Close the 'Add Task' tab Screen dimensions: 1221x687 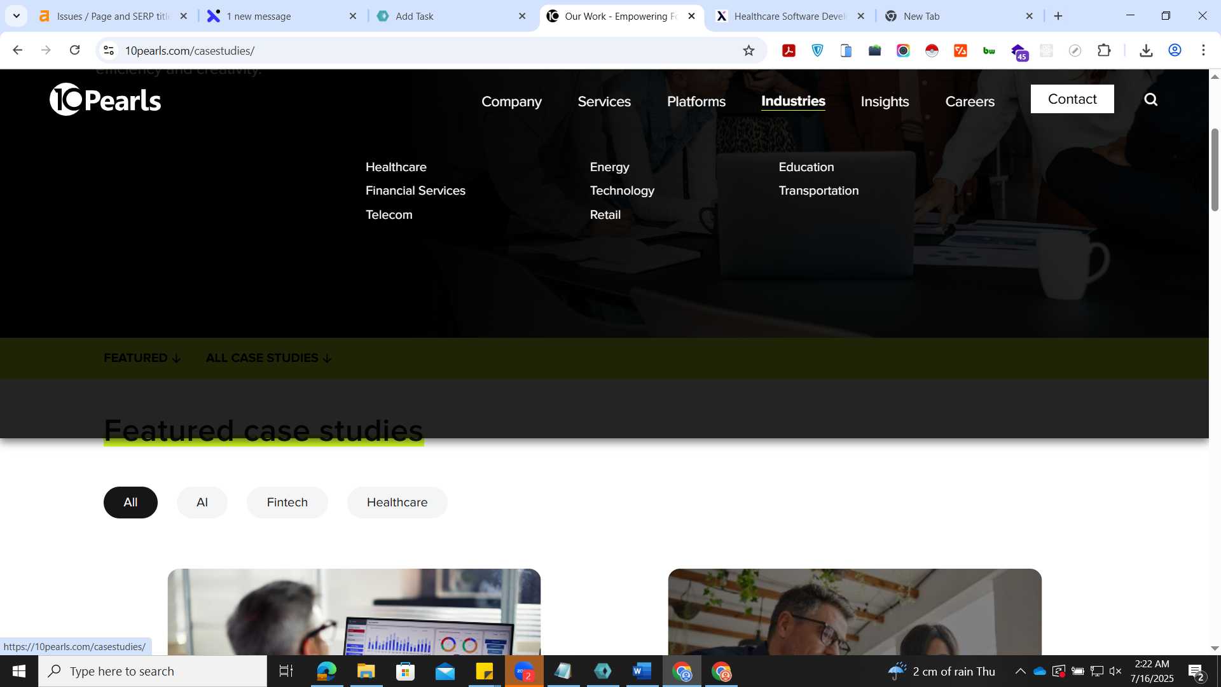pyautogui.click(x=522, y=16)
